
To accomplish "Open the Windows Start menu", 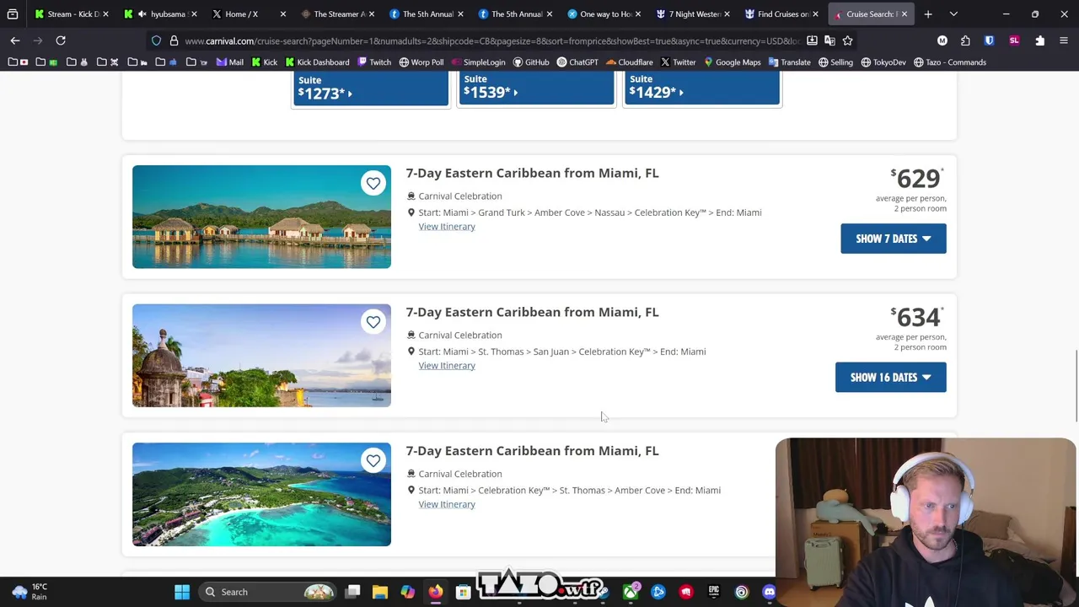I will [x=182, y=592].
